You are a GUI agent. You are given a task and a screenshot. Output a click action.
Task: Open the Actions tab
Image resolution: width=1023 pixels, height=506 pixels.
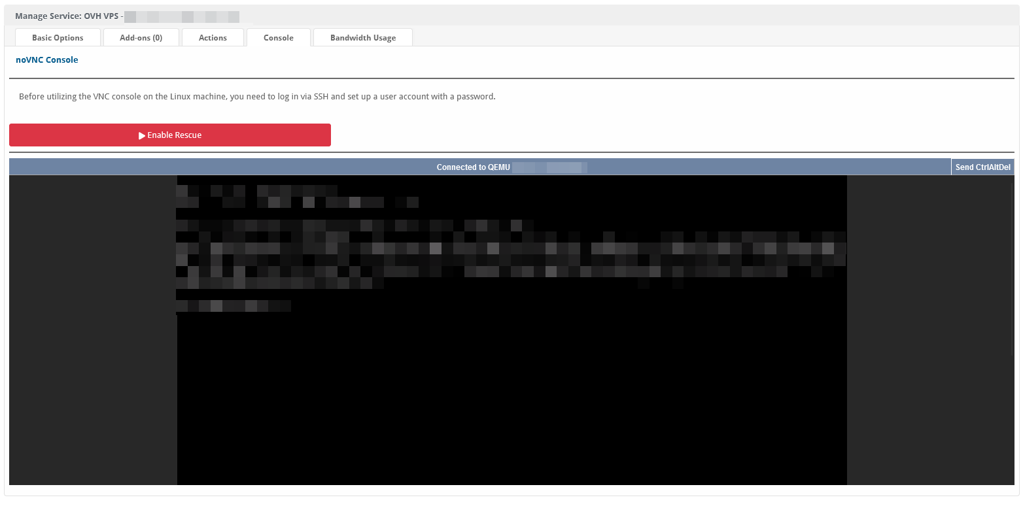(213, 37)
